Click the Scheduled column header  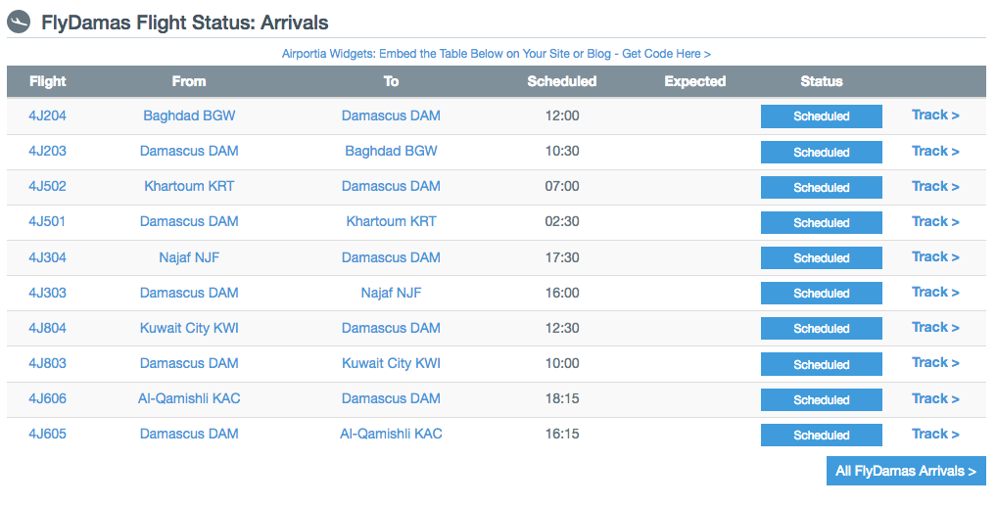(562, 81)
